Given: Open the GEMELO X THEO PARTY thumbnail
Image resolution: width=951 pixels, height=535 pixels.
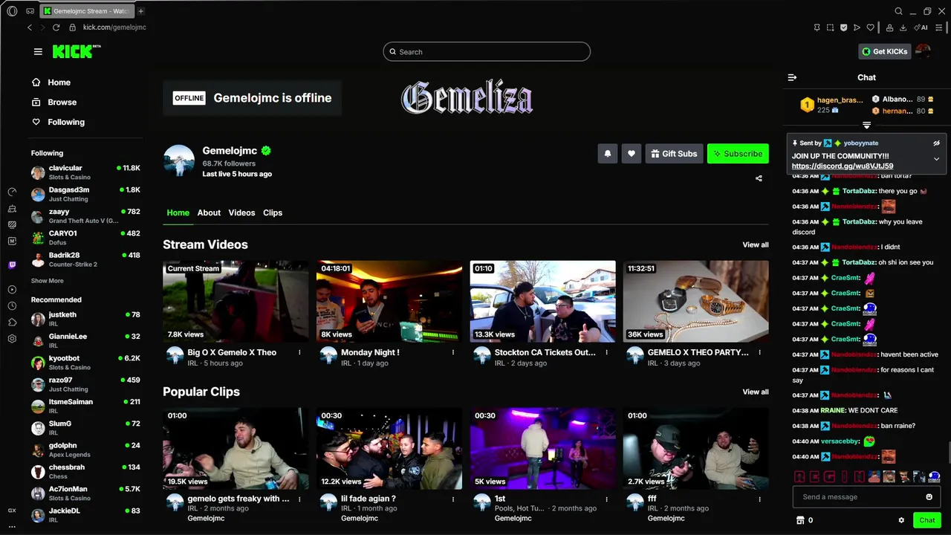Looking at the screenshot, I should point(696,301).
